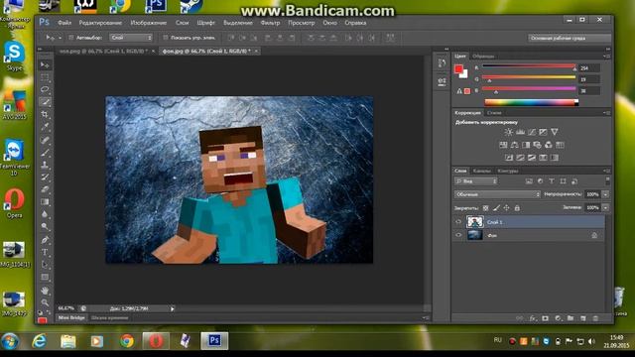This screenshot has height=357, width=635.
Task: Click the R channel slider
Action: click(529, 66)
